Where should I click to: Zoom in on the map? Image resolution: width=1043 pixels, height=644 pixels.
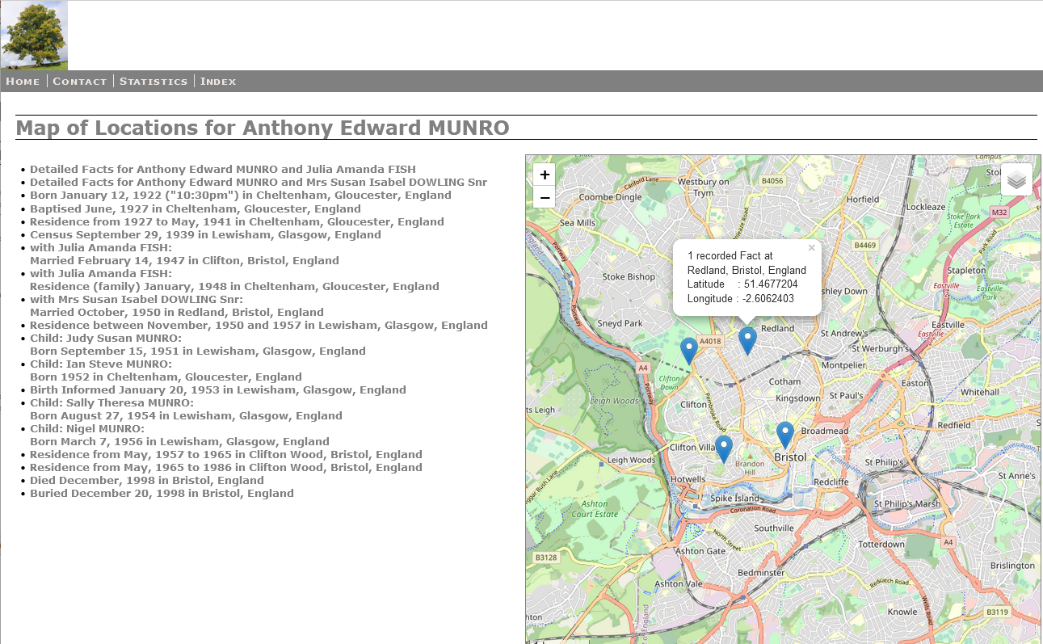coord(545,174)
